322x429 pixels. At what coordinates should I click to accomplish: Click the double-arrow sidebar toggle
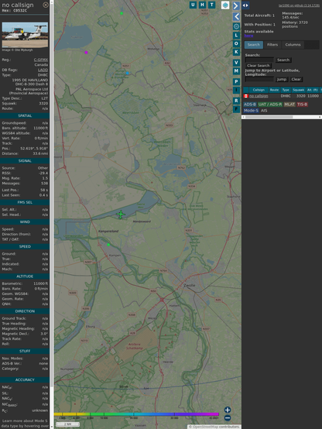coord(245,5)
